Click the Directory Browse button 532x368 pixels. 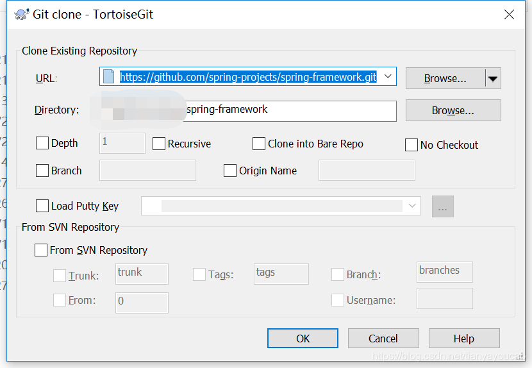(453, 110)
